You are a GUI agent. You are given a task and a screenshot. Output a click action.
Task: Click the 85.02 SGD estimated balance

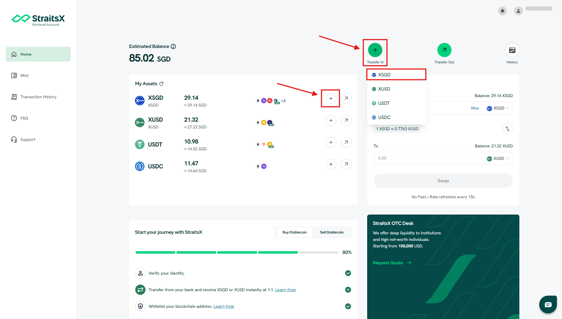pos(150,58)
